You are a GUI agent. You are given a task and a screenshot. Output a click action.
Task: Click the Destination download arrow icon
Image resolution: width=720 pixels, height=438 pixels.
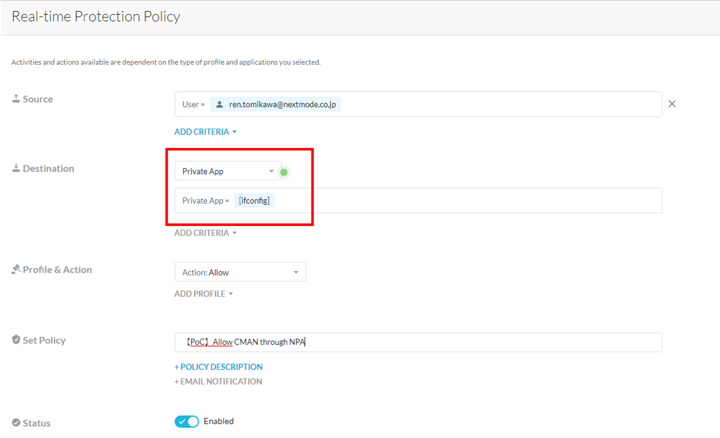click(16, 168)
